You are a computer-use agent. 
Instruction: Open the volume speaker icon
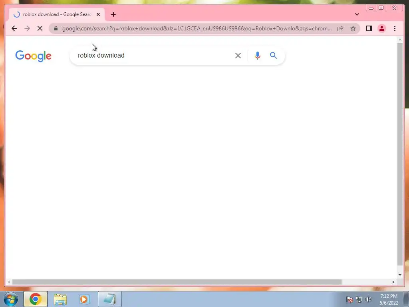tap(369, 299)
